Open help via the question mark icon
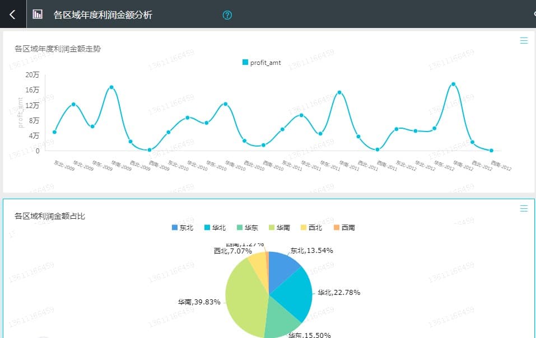This screenshot has height=338, width=536. 227,15
